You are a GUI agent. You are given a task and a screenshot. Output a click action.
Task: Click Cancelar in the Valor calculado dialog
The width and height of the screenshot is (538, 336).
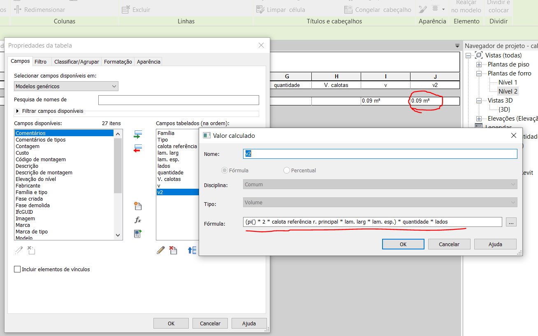(x=449, y=244)
